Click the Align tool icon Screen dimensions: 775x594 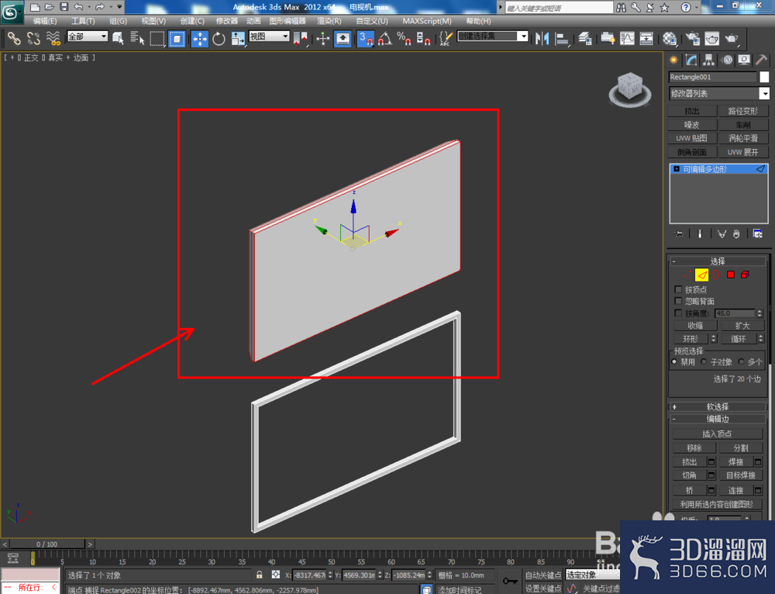click(x=561, y=38)
